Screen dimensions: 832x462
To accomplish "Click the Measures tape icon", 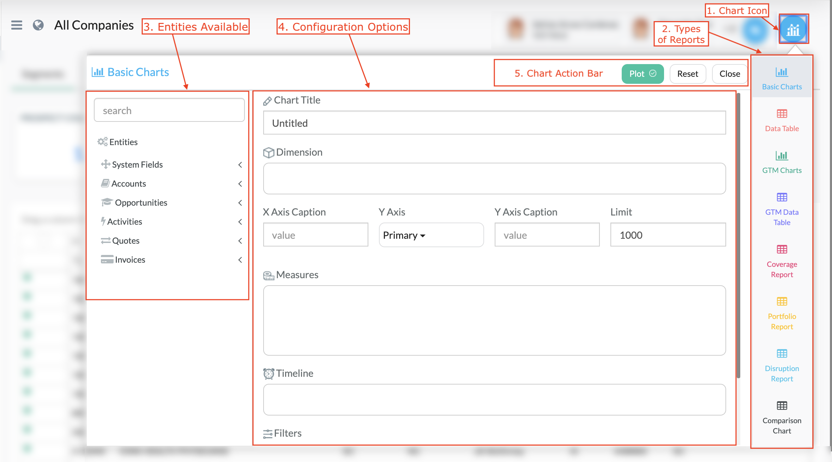I will [x=269, y=275].
